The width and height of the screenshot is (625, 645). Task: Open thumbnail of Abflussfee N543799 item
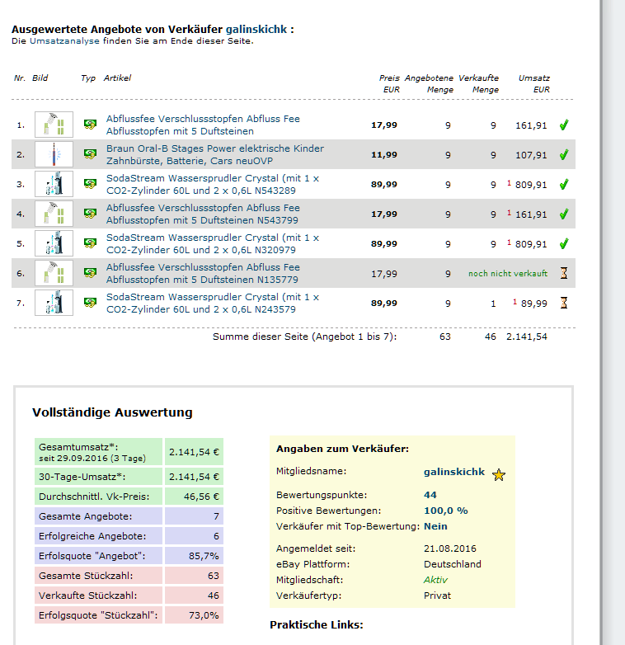point(54,214)
